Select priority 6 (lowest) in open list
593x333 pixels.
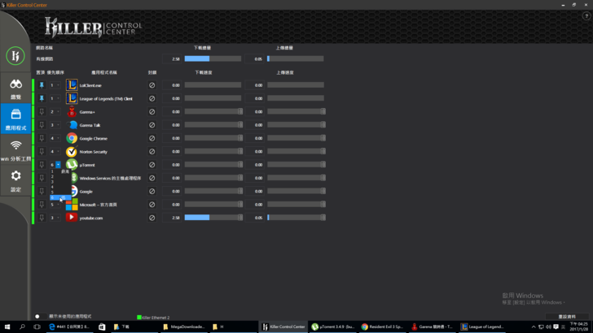60,197
